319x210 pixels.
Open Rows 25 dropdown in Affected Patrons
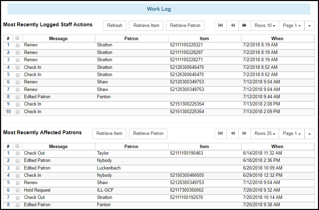pyautogui.click(x=265, y=134)
